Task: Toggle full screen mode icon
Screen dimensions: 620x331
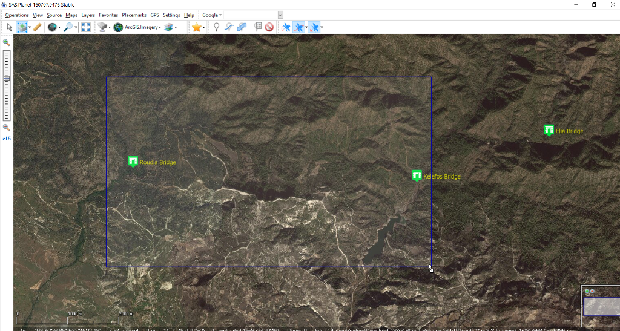Action: [x=86, y=27]
